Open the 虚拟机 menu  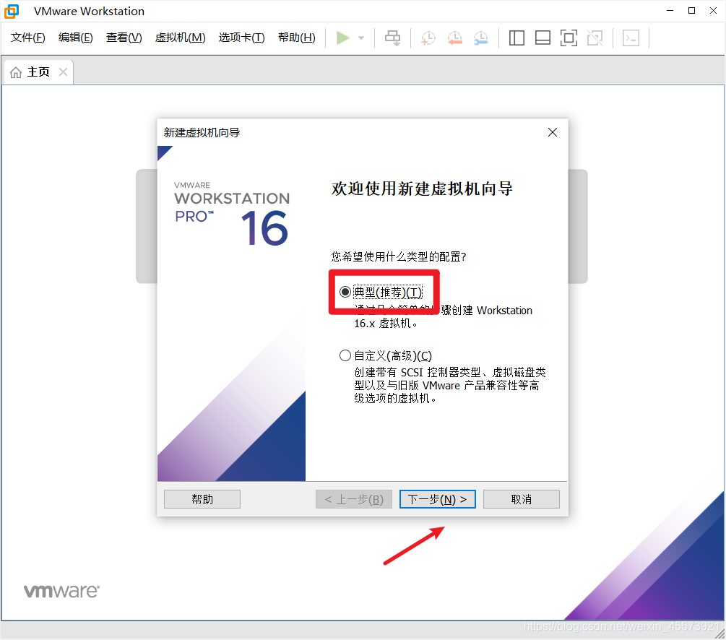180,38
